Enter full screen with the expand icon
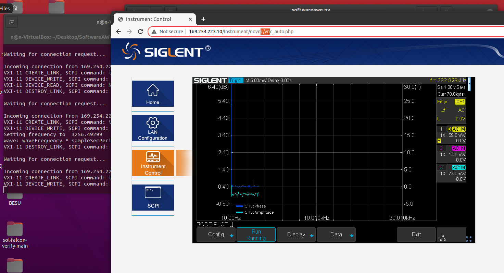The height and width of the screenshot is (273, 504). click(x=469, y=239)
